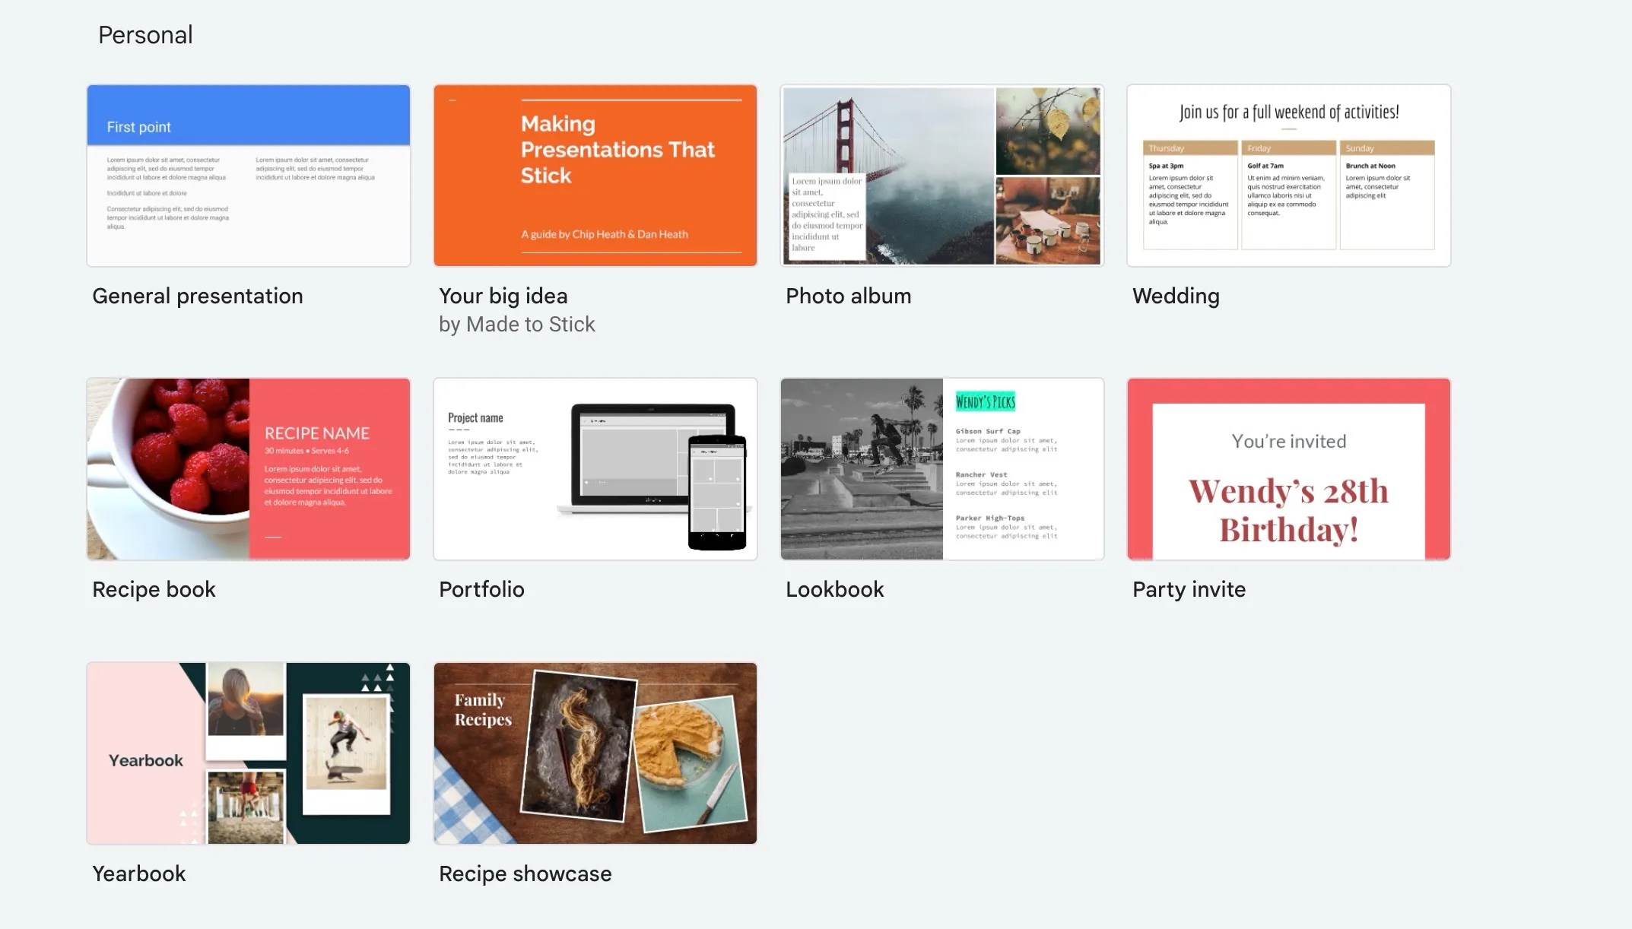Click the Lookbook label text
Viewport: 1632px width, 929px height.
click(834, 589)
